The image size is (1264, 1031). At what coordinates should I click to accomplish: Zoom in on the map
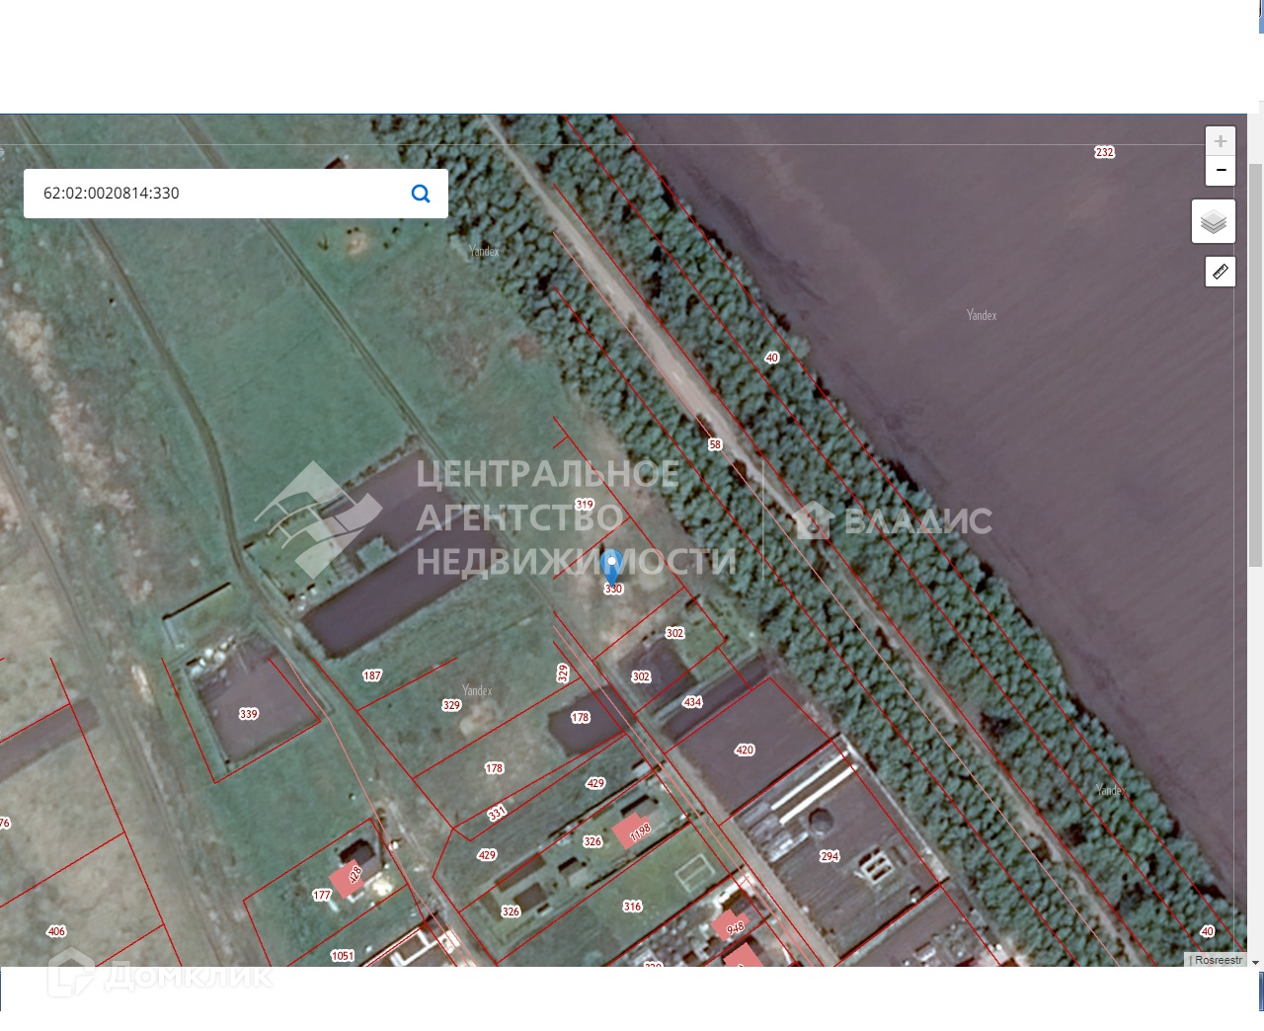[x=1221, y=141]
